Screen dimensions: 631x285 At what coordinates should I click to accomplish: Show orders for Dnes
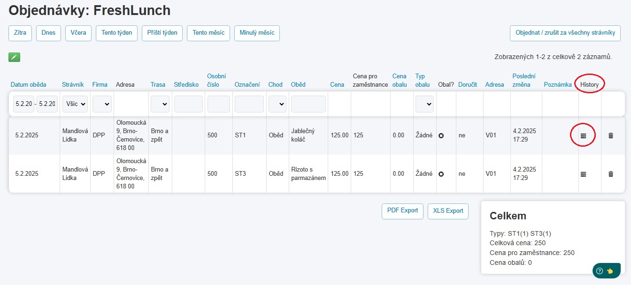pyautogui.click(x=48, y=33)
